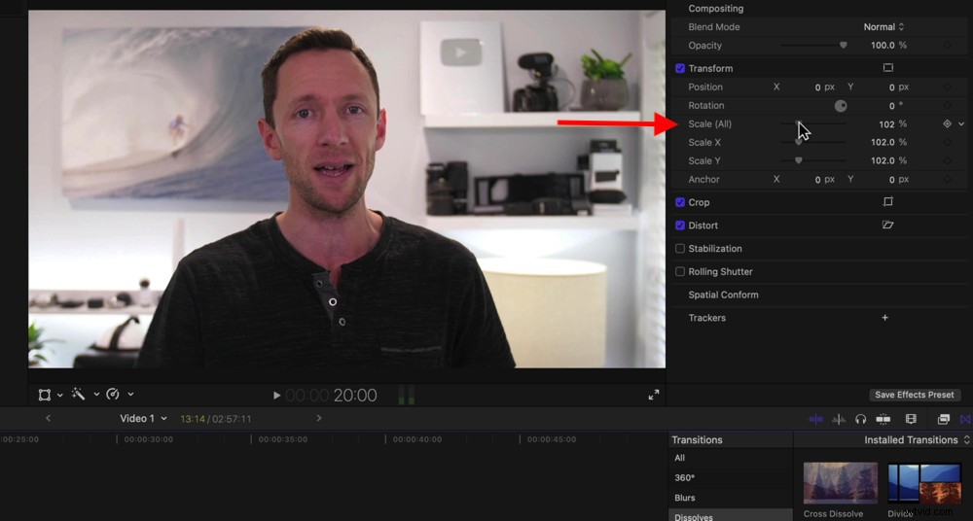Disable the Crop checkbox

[680, 202]
